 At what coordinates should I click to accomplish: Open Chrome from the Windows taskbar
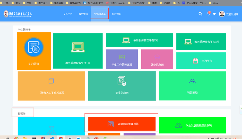(x=61, y=138)
